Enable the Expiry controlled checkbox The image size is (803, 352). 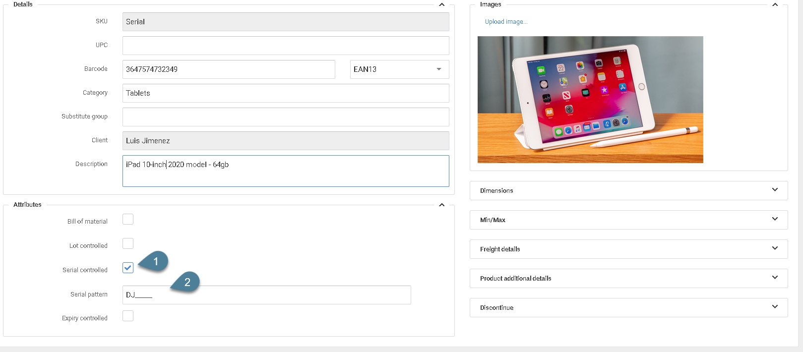pyautogui.click(x=128, y=316)
